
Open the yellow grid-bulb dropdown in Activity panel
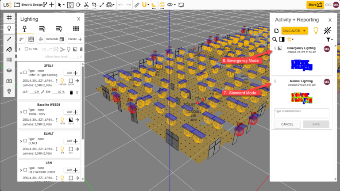tap(290, 39)
